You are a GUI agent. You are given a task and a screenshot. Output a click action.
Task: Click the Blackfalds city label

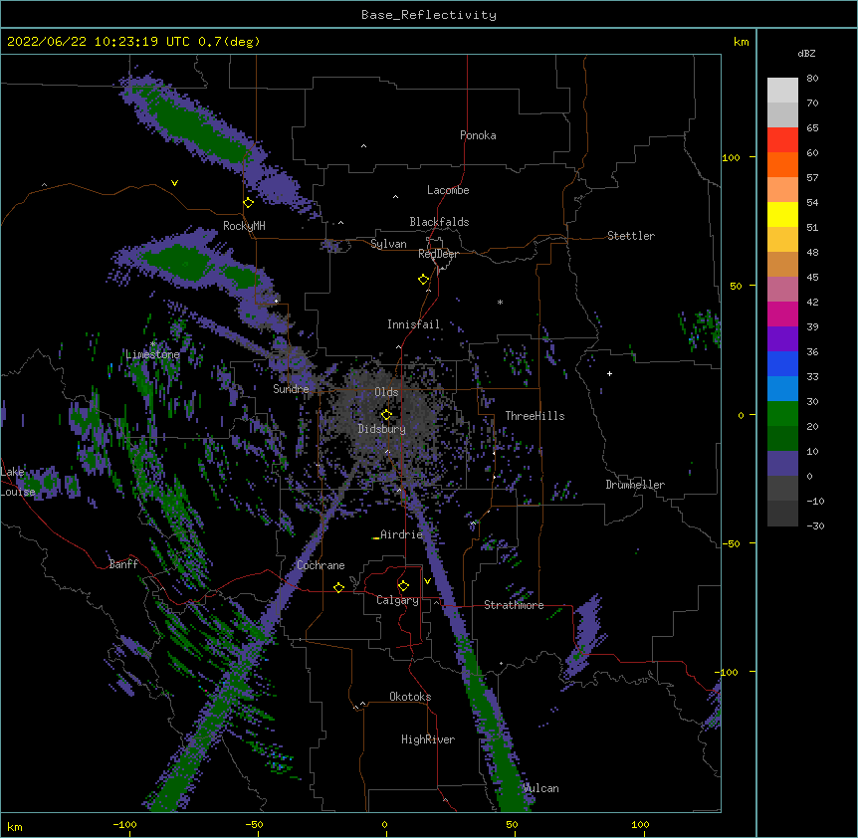439,222
